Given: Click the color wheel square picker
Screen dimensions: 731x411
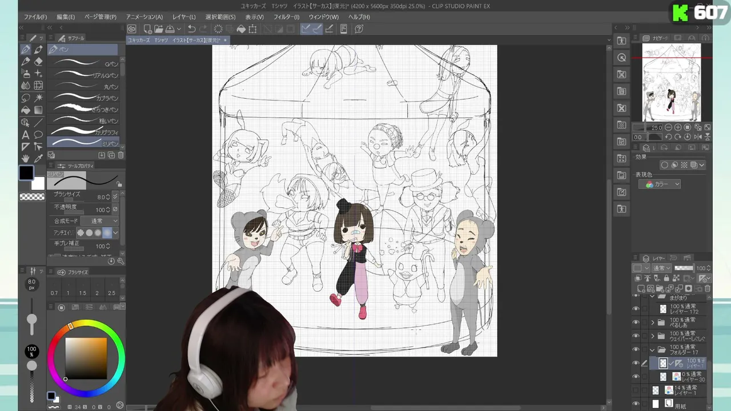Looking at the screenshot, I should pyautogui.click(x=86, y=358).
